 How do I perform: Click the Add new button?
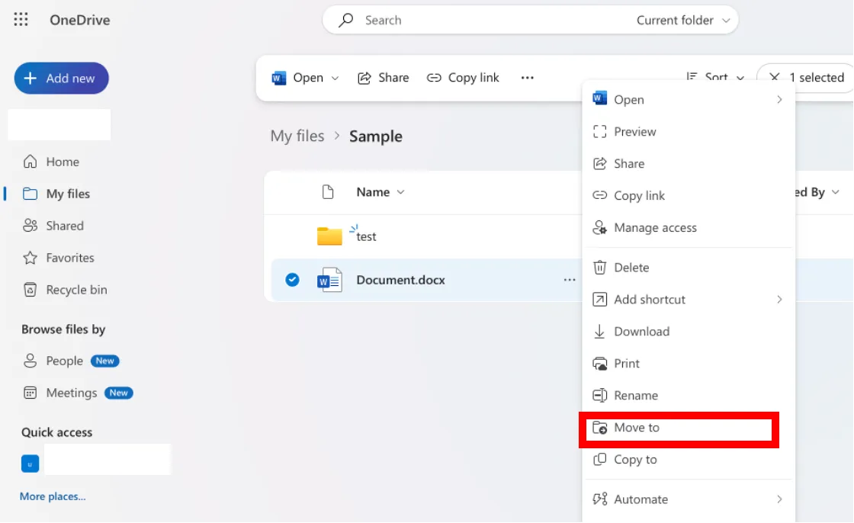tap(61, 78)
